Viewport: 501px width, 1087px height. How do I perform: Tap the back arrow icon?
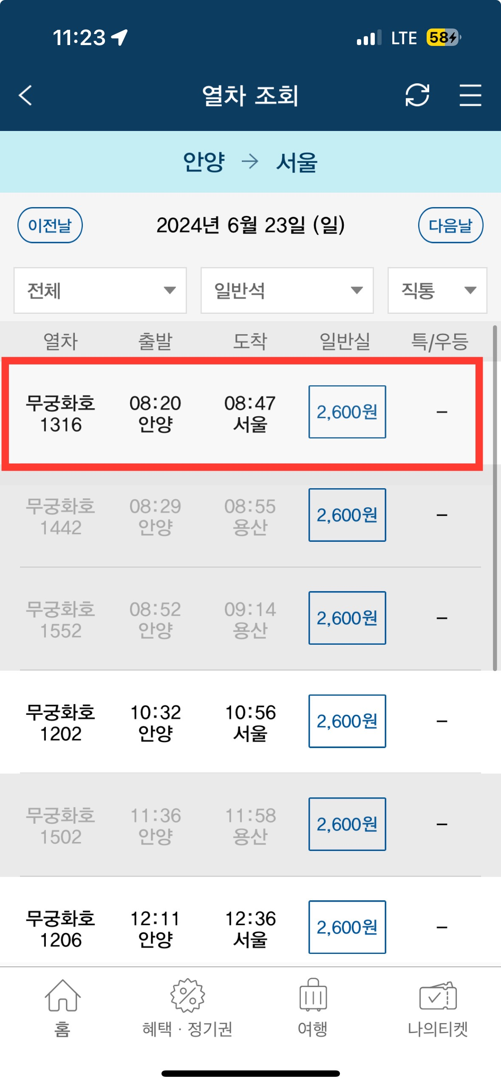coord(25,95)
